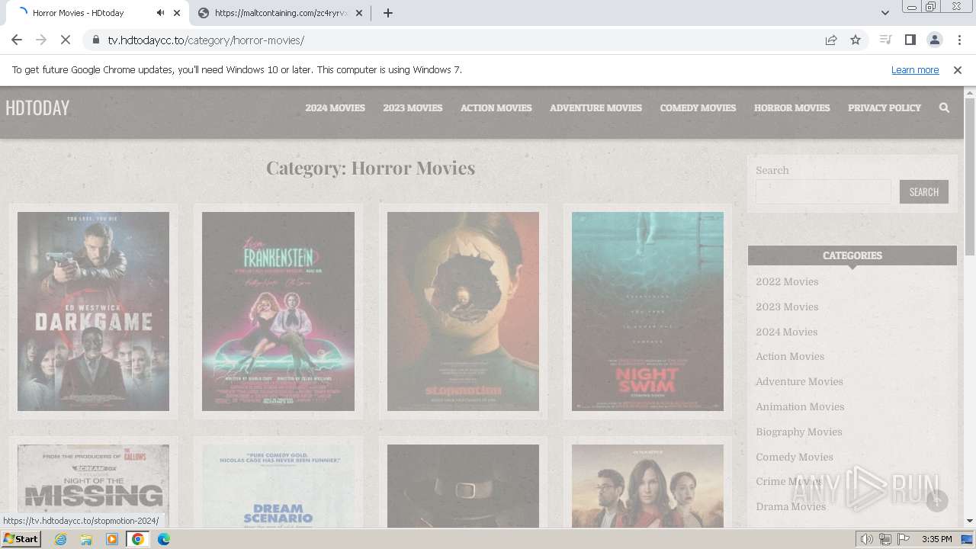Viewport: 976px width, 549px height.
Task: Switch to Chrome in taskbar
Action: click(138, 539)
